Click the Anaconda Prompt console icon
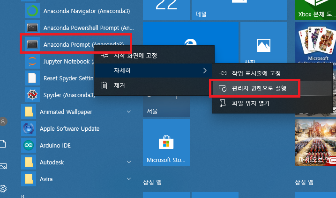336x198 pixels. 32,44
